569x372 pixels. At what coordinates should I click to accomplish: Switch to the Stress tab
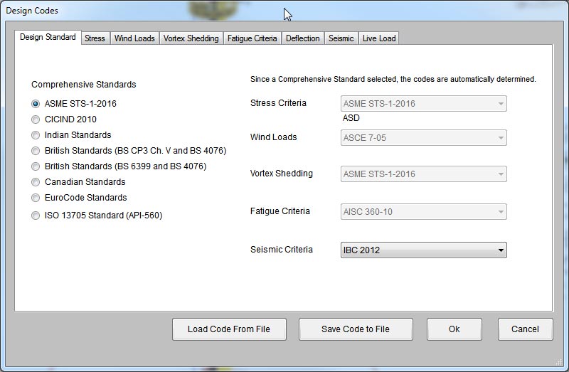pos(95,38)
